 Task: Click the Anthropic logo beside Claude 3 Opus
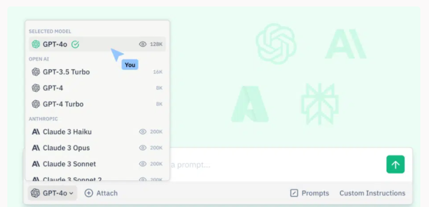click(x=36, y=148)
